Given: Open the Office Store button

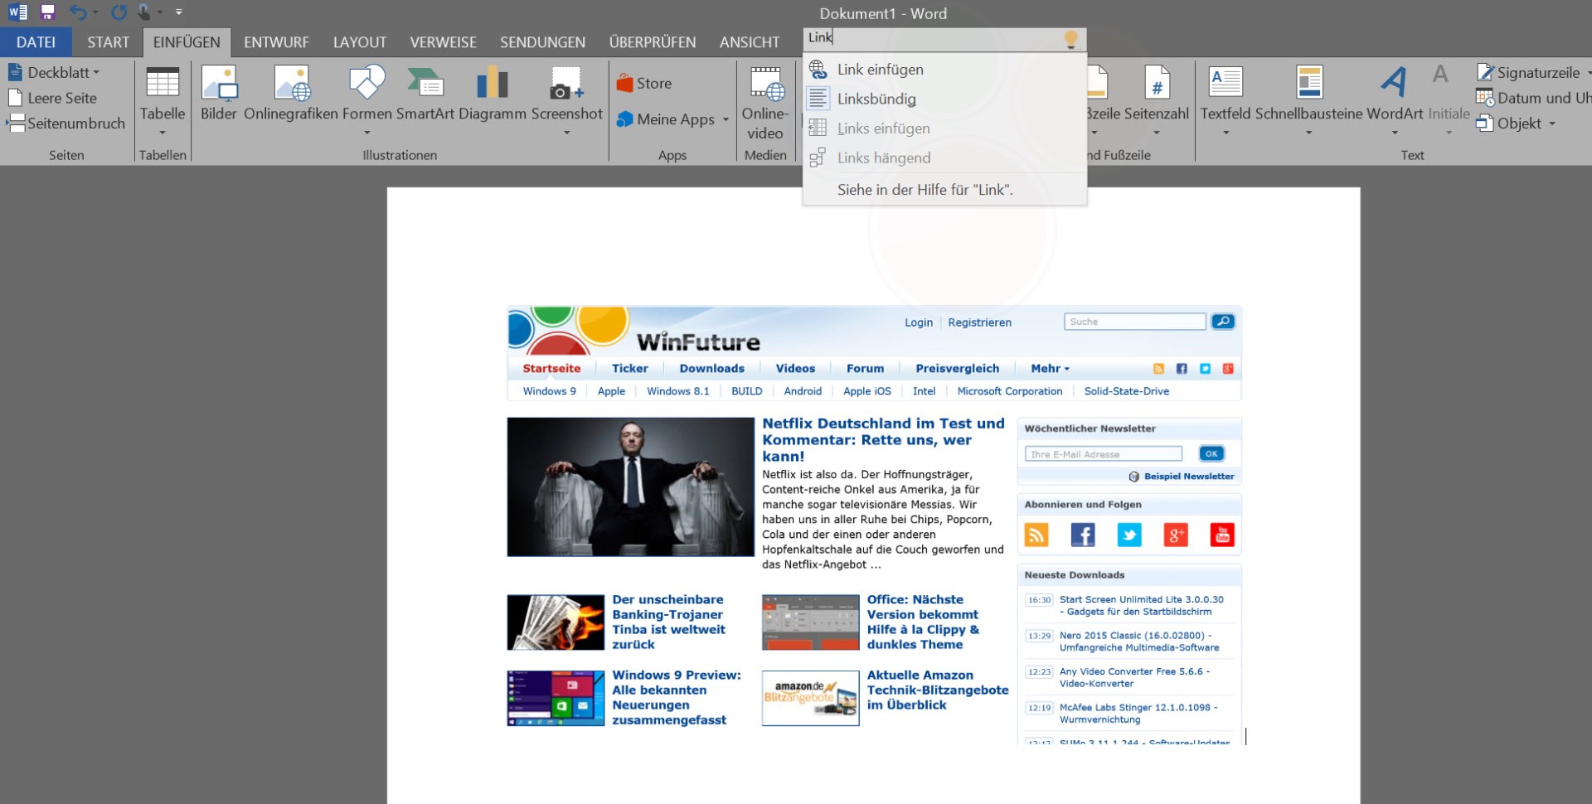Looking at the screenshot, I should tap(644, 84).
